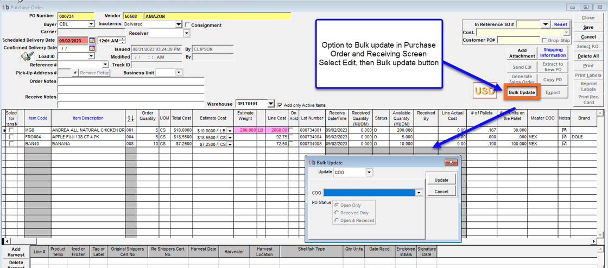This screenshot has height=268, width=608.
Task: Open the Confirmed Delivery Date calendar picker
Action: (92, 48)
